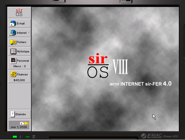
Task: Select the Jour 1, 01:00 clock text
Action: tap(19, 127)
